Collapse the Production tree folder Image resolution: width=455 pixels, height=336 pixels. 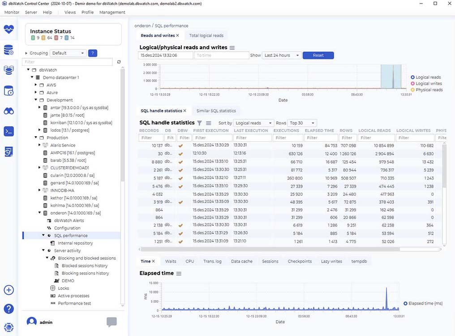point(36,138)
